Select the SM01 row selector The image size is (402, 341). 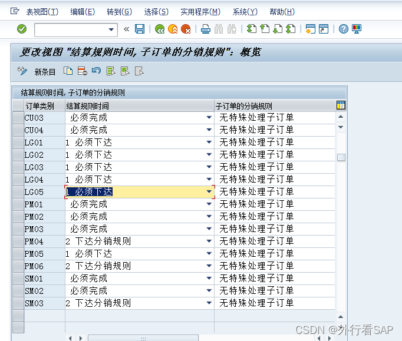[x=18, y=279]
